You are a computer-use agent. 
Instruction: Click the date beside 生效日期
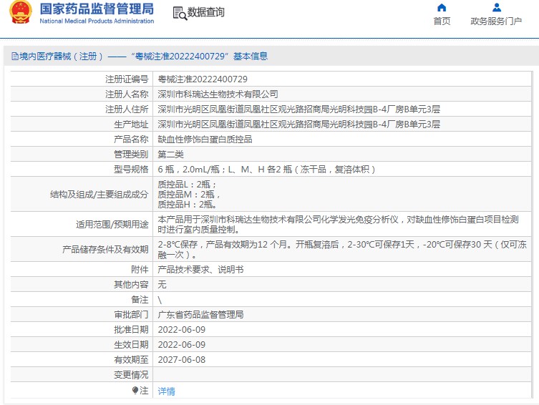[x=182, y=345]
